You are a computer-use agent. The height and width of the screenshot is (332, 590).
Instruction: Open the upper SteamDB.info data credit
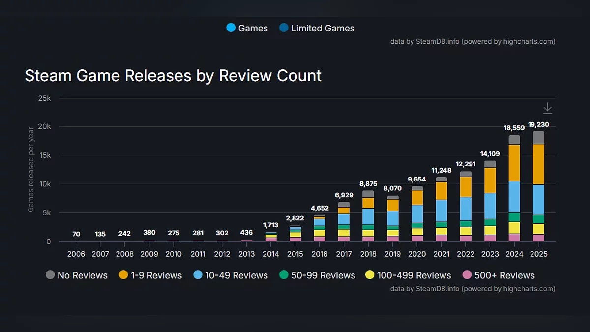pyautogui.click(x=472, y=41)
